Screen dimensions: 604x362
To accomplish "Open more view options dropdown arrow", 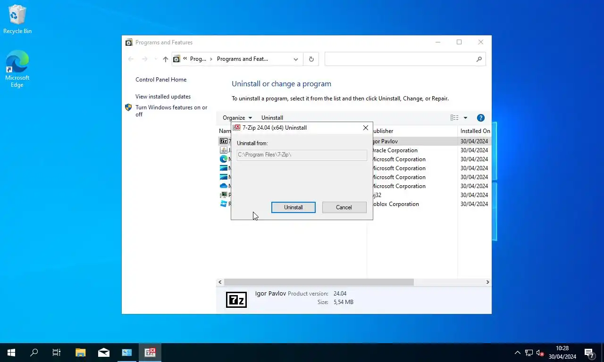I will tap(465, 118).
